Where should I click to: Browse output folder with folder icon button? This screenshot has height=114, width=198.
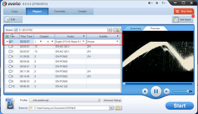click(x=118, y=108)
